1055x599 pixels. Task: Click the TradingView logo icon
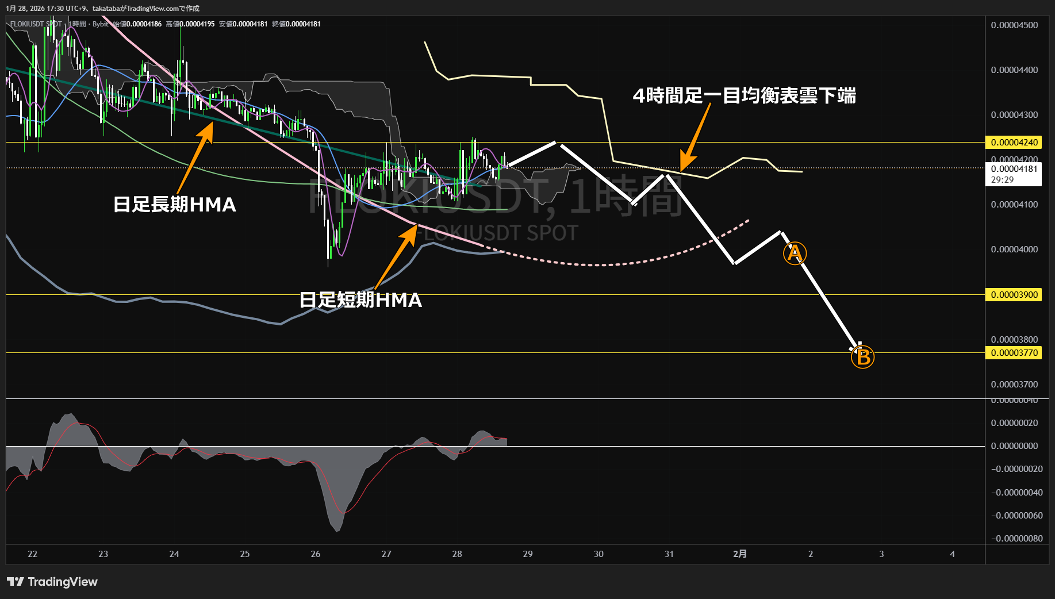(x=16, y=582)
